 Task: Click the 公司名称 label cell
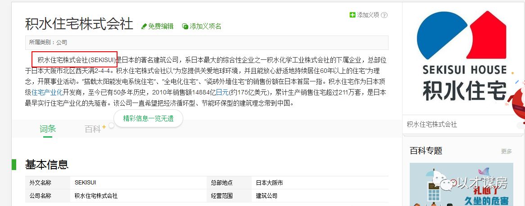tap(48, 196)
